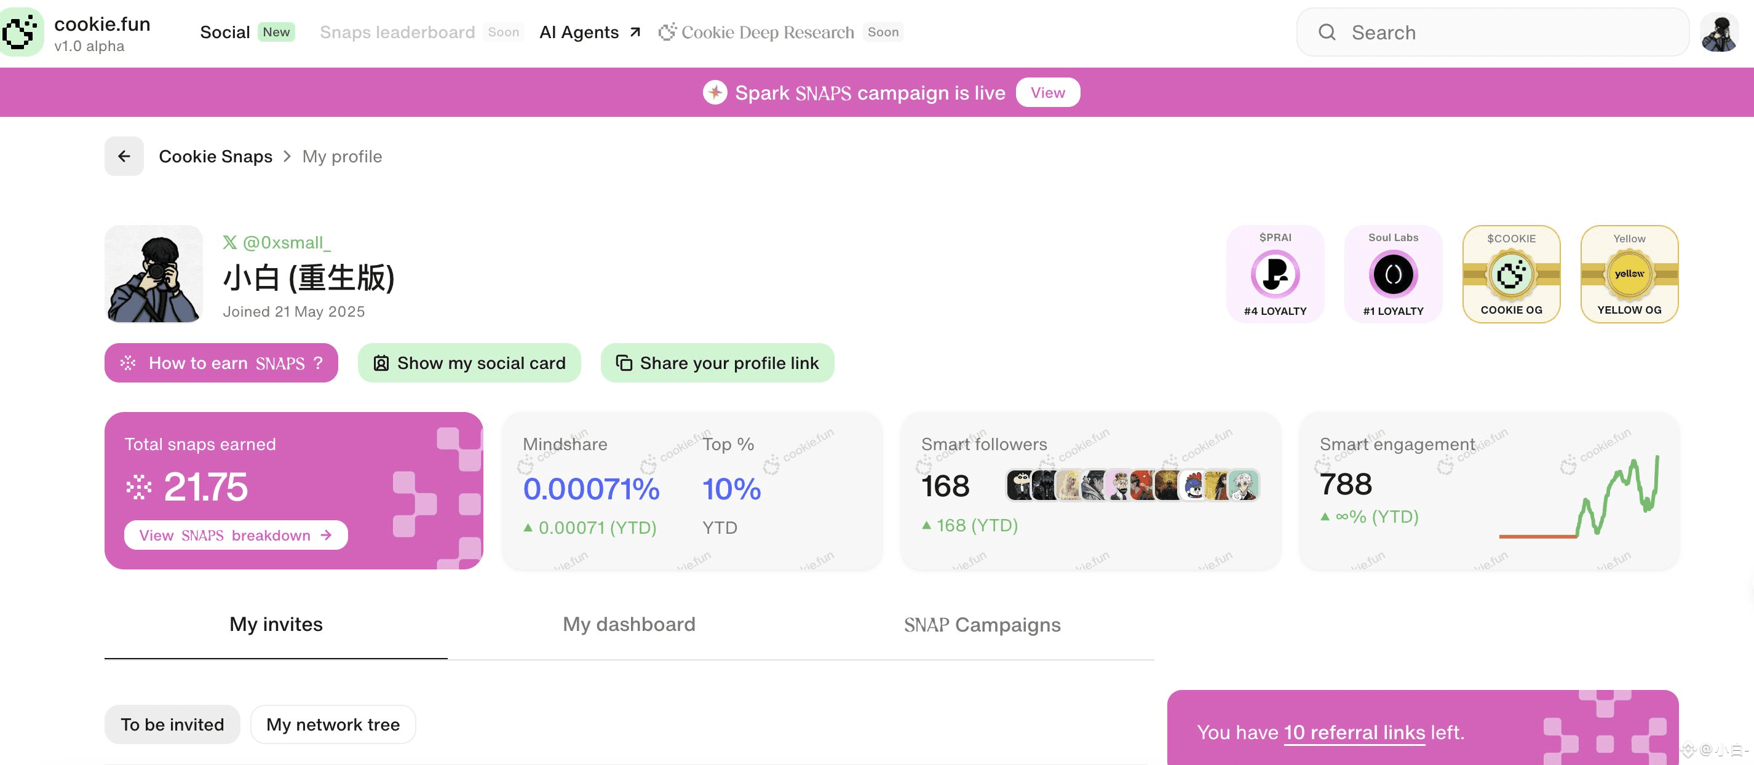Click How to earn SNAPS button

coord(221,363)
